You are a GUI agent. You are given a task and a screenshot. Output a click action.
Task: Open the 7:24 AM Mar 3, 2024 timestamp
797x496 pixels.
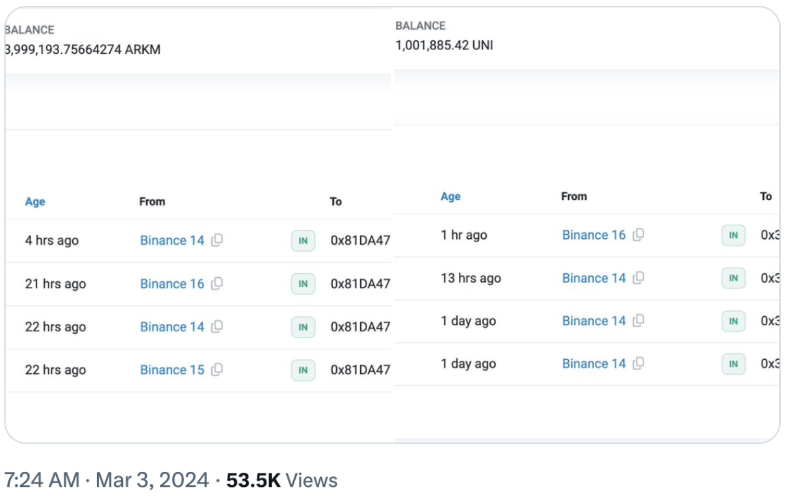(x=107, y=480)
